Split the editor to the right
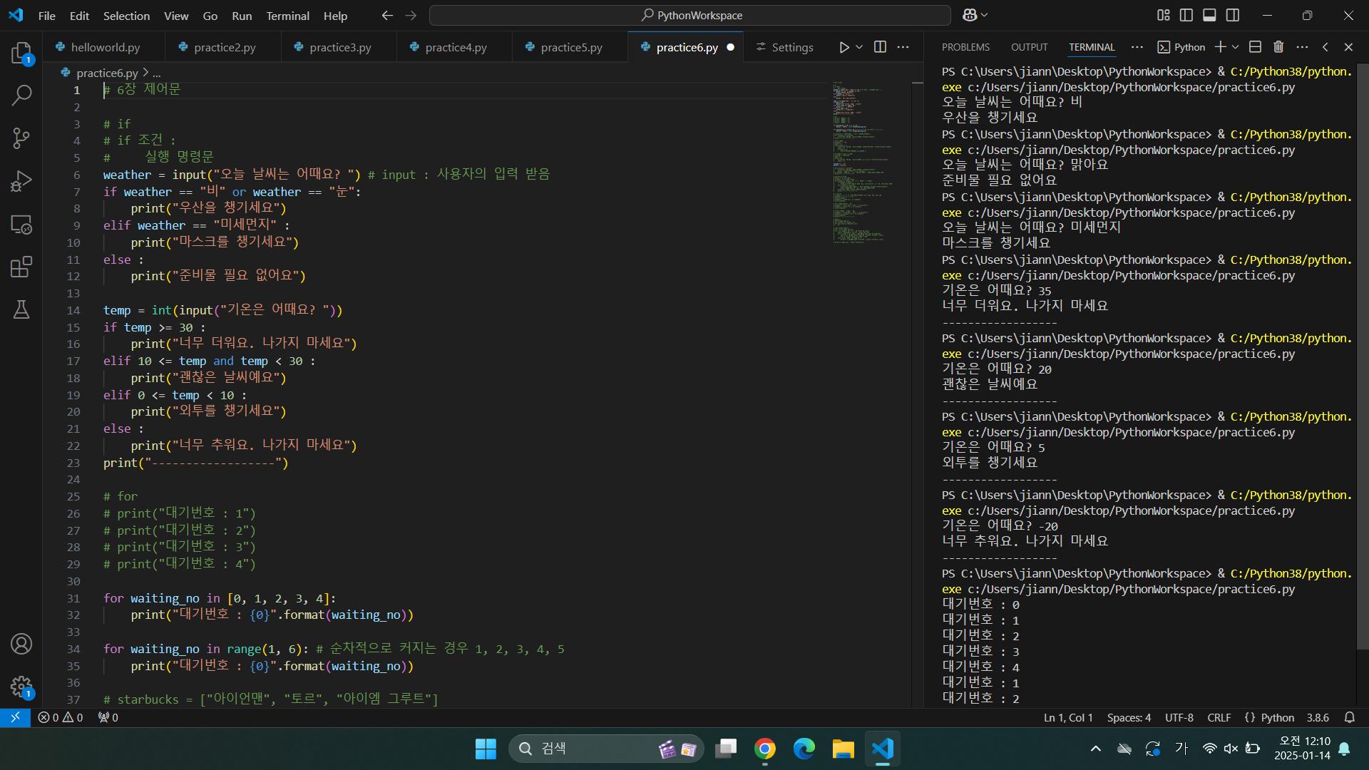The height and width of the screenshot is (770, 1369). pos(881,47)
